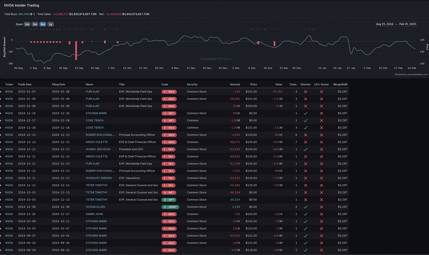The width and height of the screenshot is (429, 255).
Task: Select the -3.00M amount cell
Action: point(235,250)
